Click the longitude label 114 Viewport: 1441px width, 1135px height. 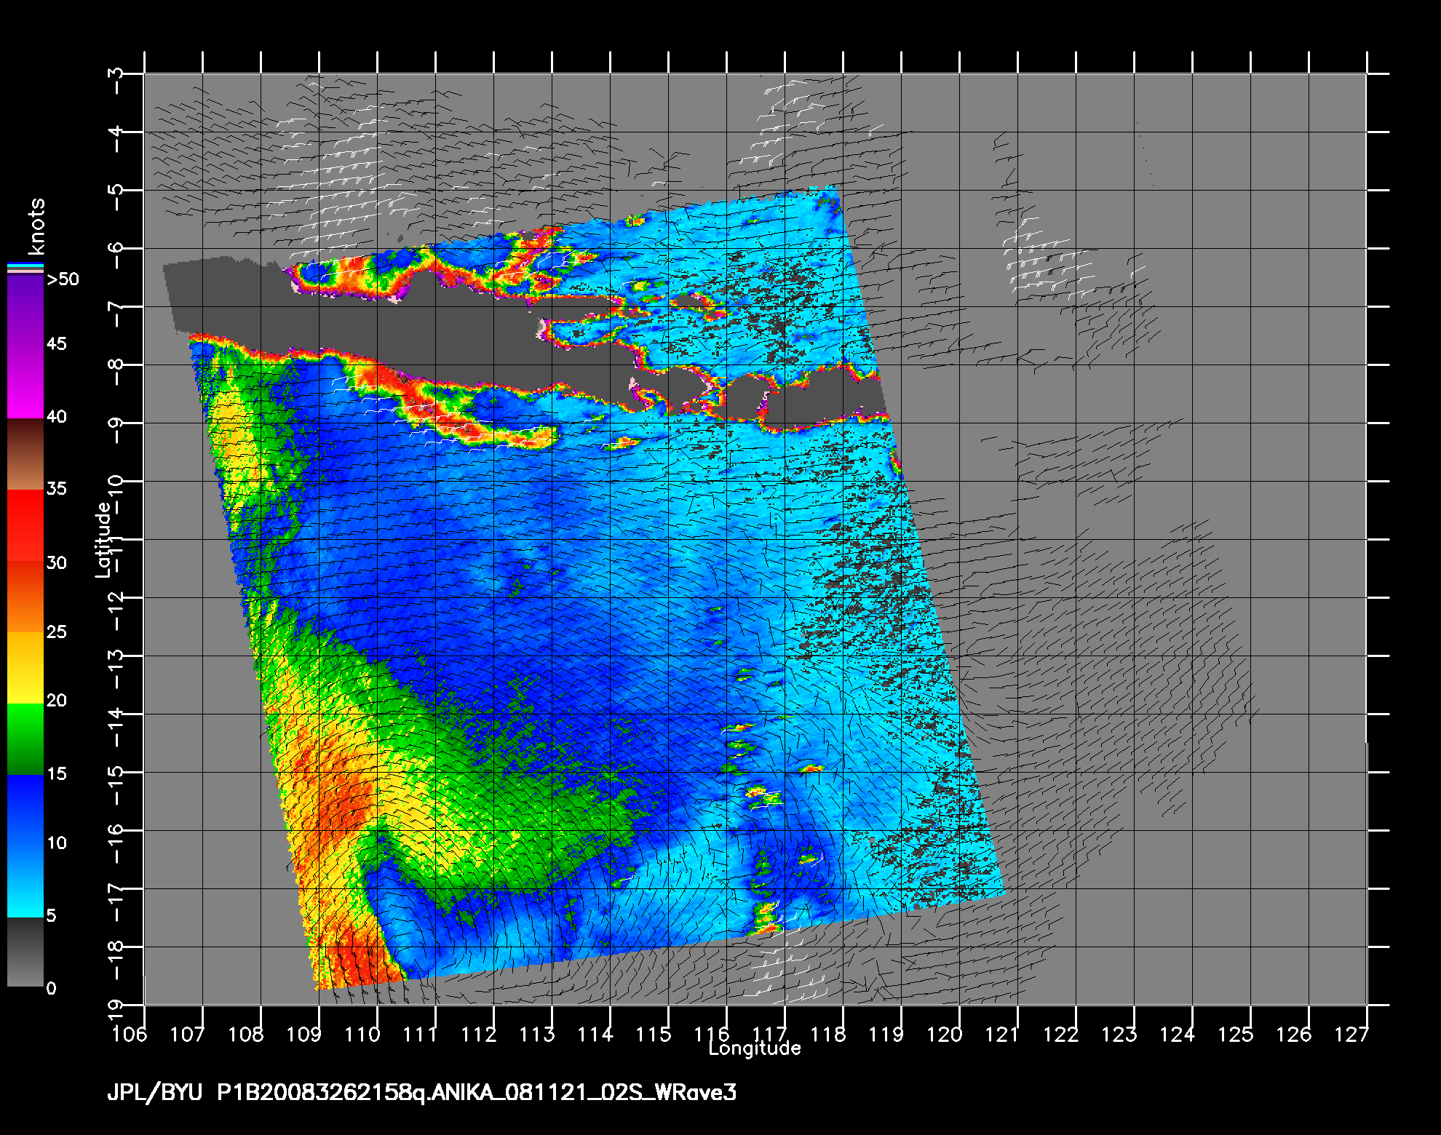(x=595, y=1034)
